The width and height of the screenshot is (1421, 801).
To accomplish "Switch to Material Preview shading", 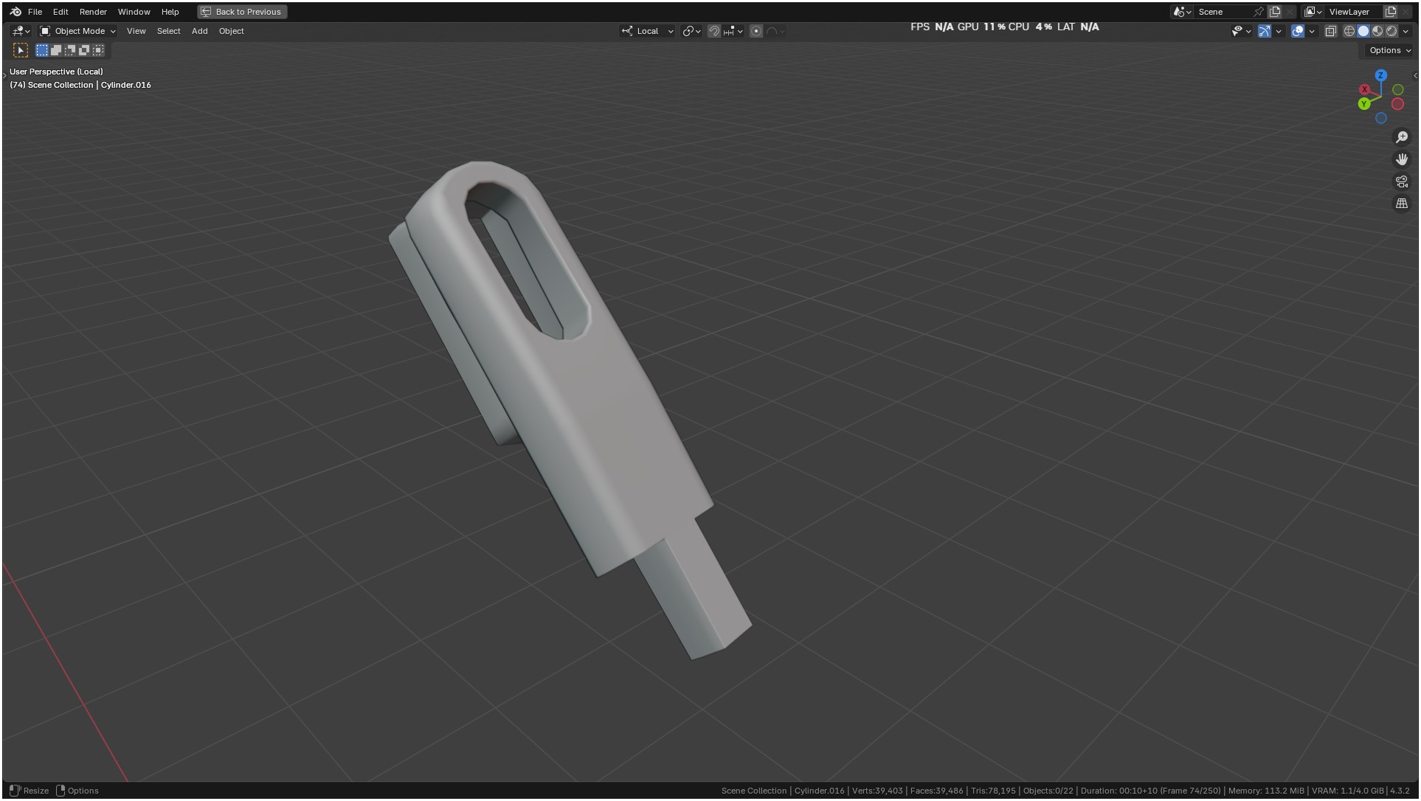I will [x=1377, y=31].
